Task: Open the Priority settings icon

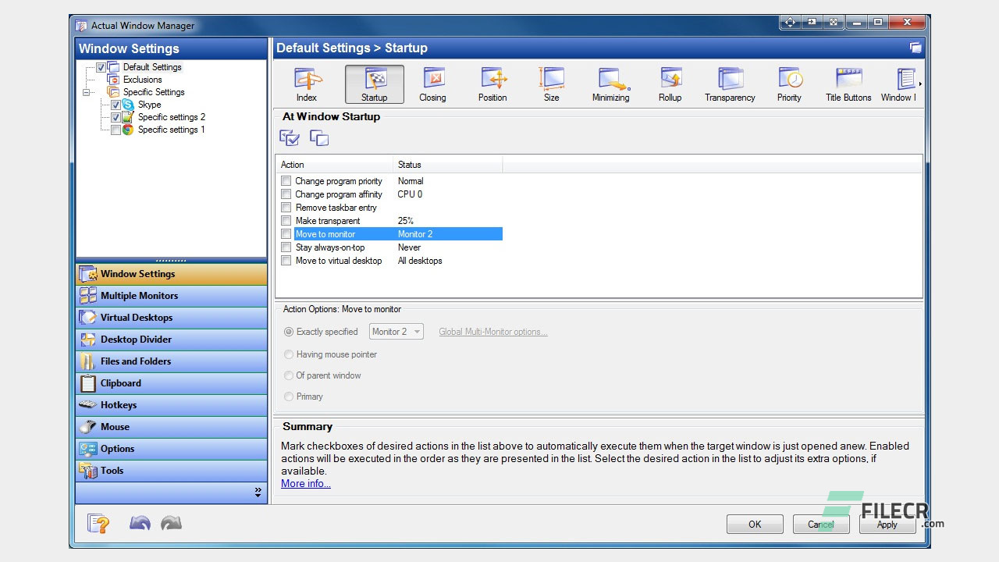Action: 789,84
